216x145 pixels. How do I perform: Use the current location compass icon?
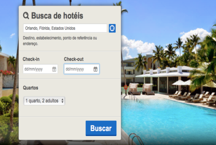(112, 28)
